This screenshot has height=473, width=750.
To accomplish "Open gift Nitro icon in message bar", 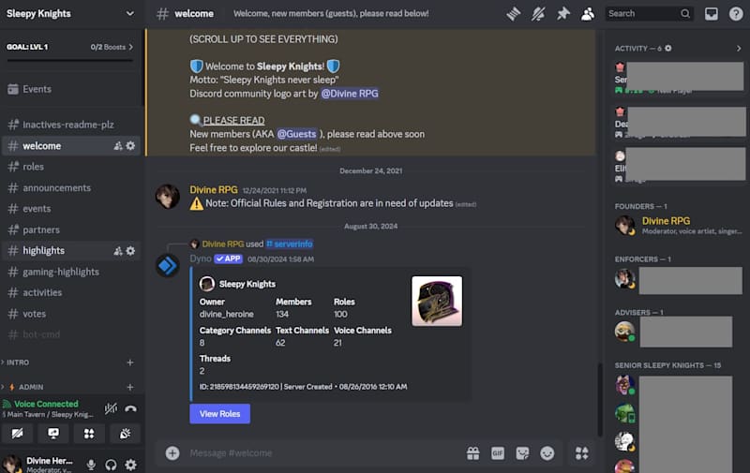I will 473,453.
